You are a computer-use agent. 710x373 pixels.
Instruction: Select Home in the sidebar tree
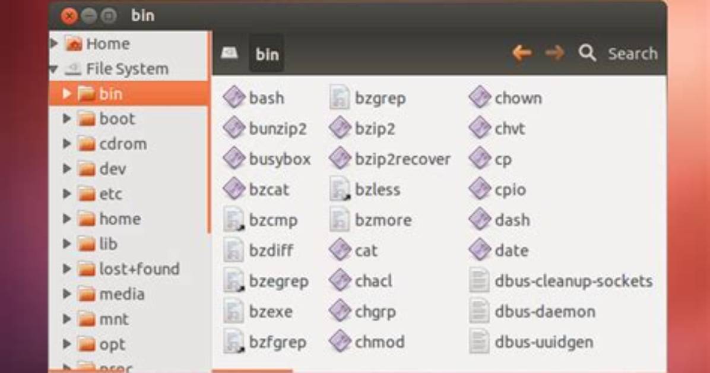[108, 43]
